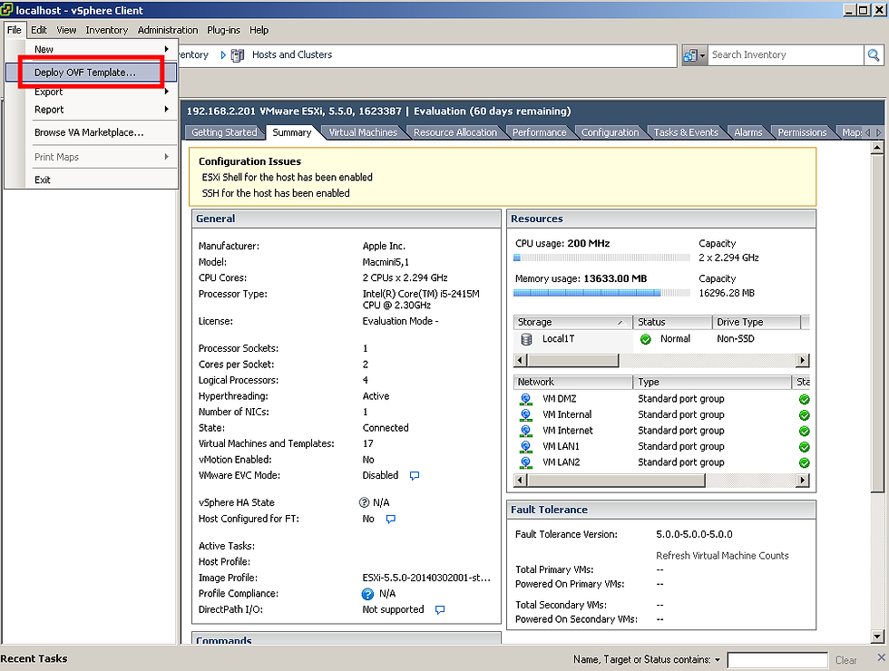Click the Drive Type column header
This screenshot has height=671, width=889.
pos(756,322)
